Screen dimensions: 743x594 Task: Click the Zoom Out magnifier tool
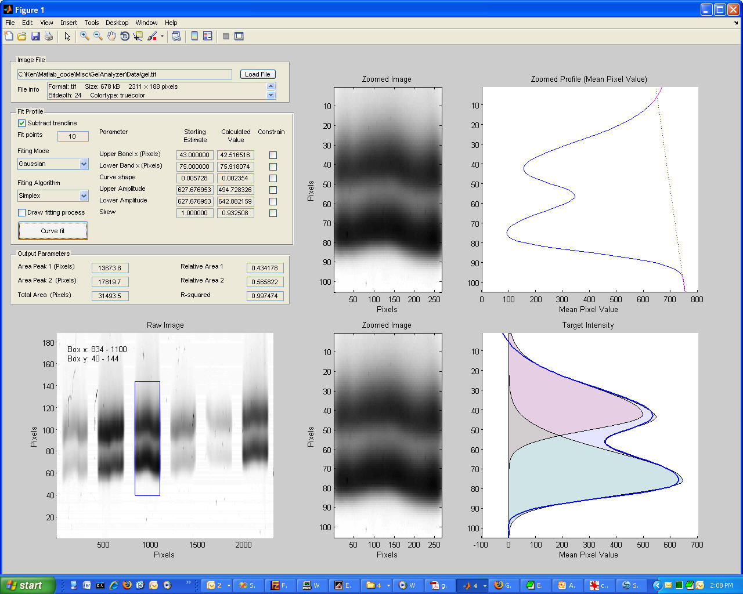click(x=98, y=36)
